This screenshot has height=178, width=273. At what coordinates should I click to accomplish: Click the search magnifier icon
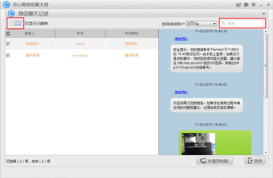click(x=224, y=23)
